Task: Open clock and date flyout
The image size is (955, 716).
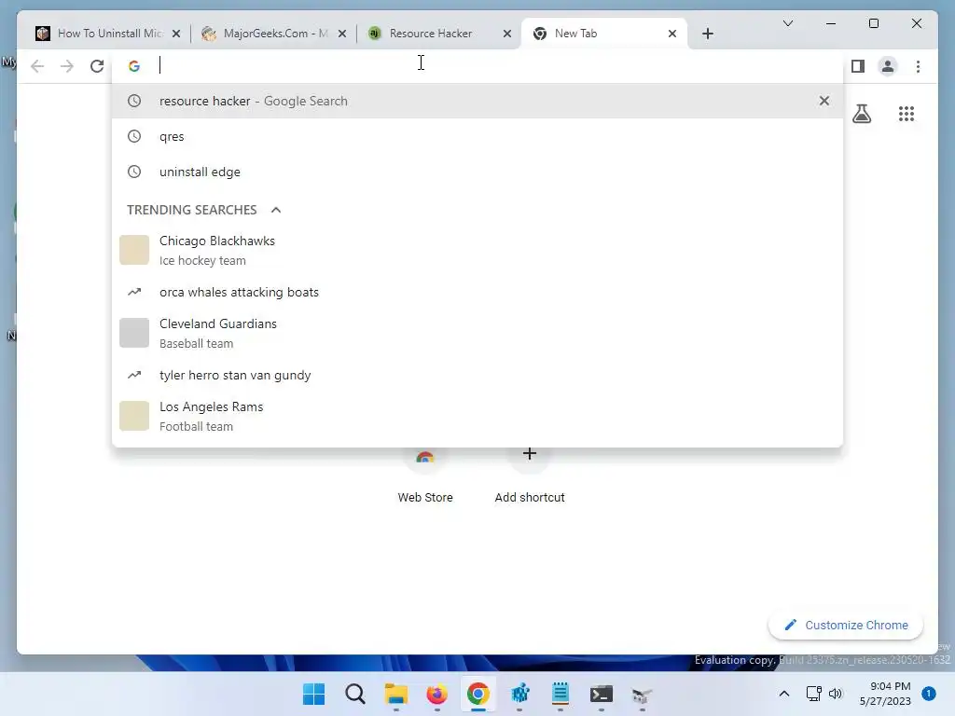Action: coord(885,694)
